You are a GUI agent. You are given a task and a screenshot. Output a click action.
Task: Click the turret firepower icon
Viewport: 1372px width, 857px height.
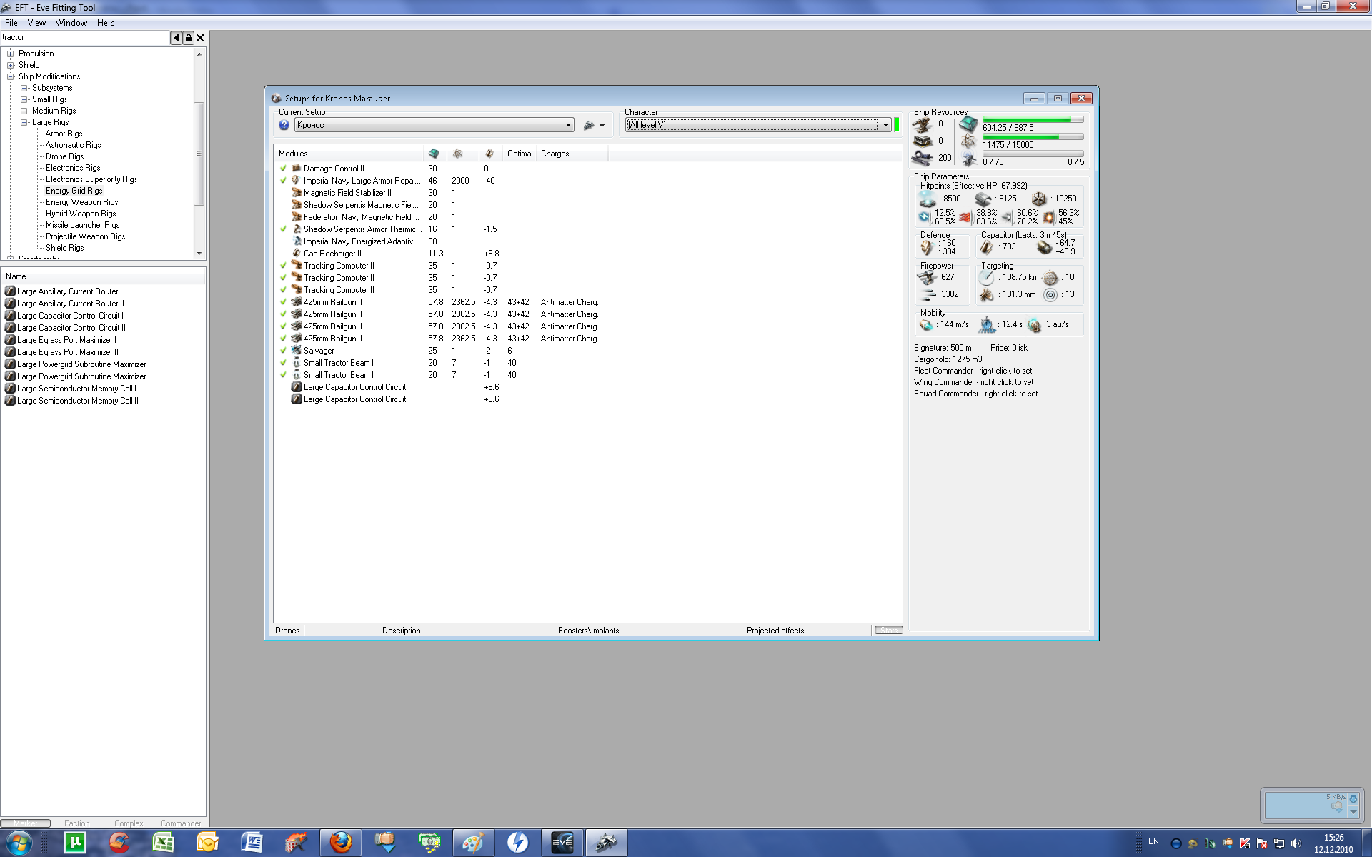tap(927, 277)
